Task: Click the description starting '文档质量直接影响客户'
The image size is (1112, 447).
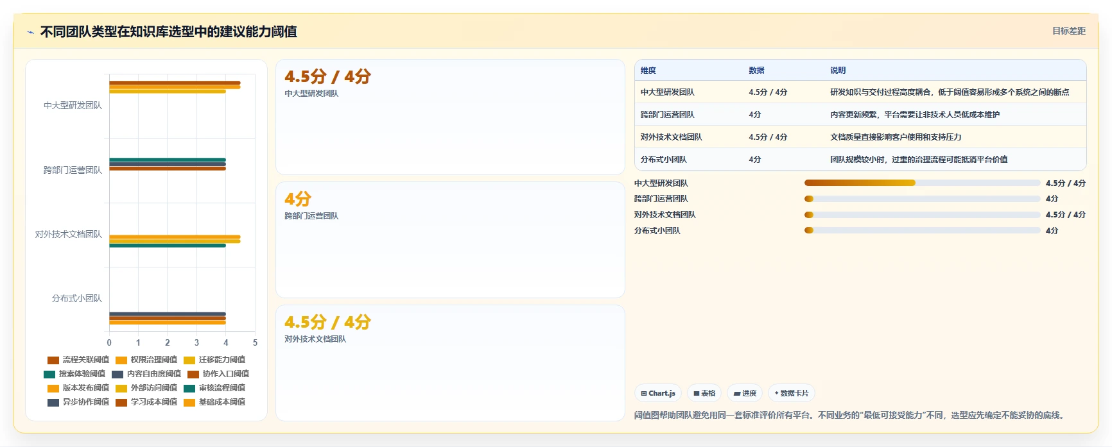Action: pyautogui.click(x=896, y=137)
